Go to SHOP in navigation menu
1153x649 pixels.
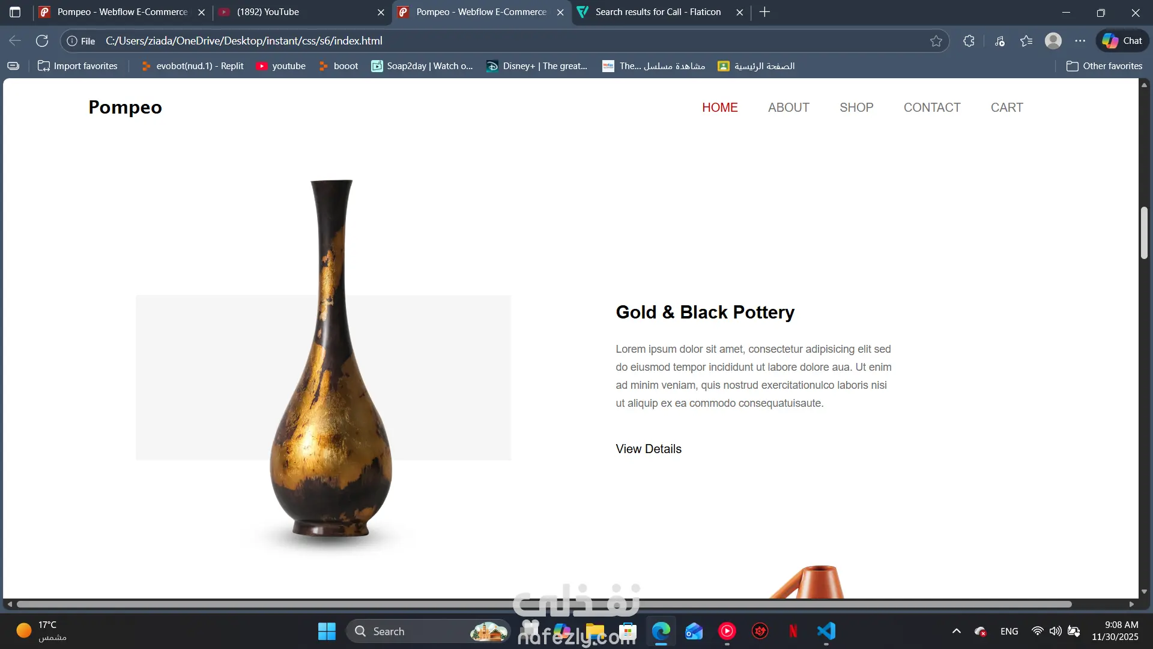click(x=856, y=108)
